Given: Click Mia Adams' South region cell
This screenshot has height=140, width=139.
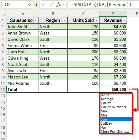Looking at the screenshot, I should [x=53, y=83].
